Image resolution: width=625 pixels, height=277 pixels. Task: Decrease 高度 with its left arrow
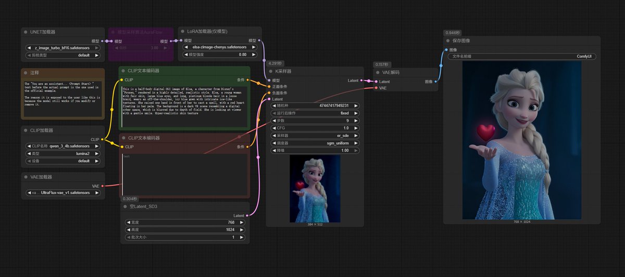(x=128, y=230)
